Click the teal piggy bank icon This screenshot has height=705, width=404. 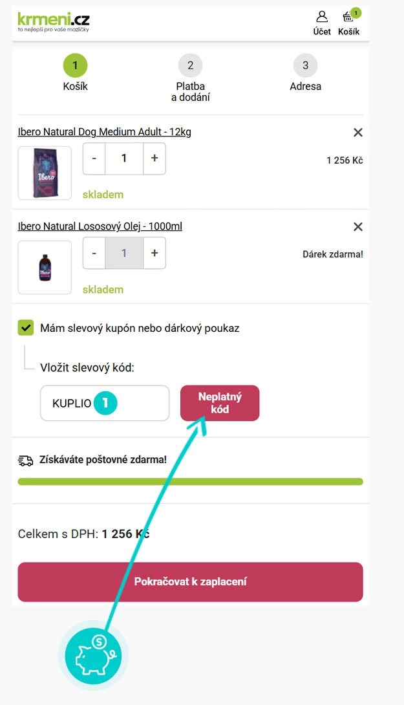pyautogui.click(x=93, y=656)
